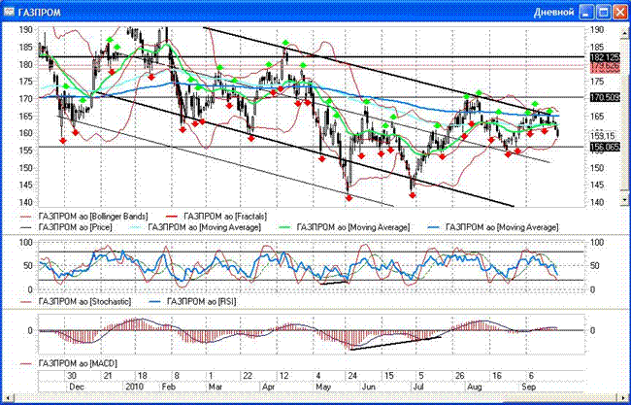The height and width of the screenshot is (405, 631).
Task: Click the vertical scrollbar down arrow
Action: coord(624,199)
